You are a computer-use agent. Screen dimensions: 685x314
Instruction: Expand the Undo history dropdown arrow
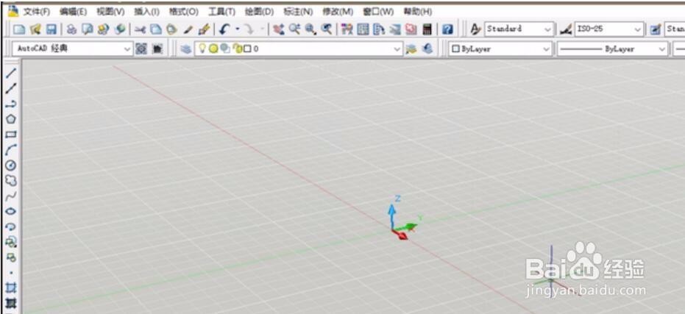(238, 29)
